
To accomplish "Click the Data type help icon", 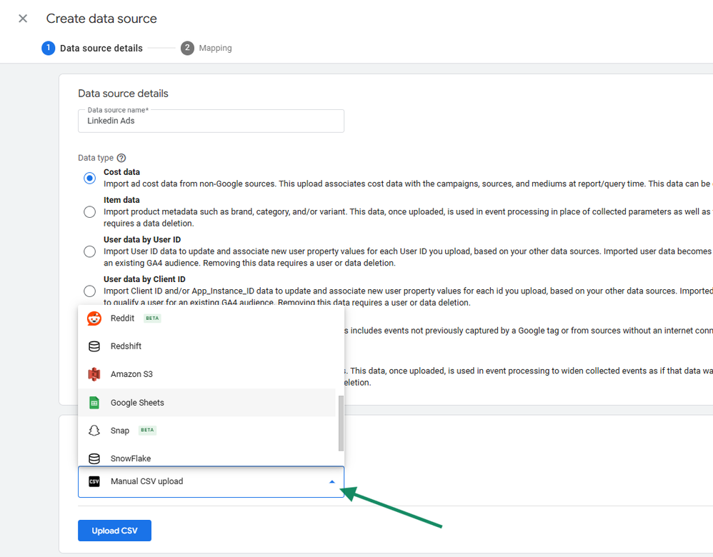I will 121,158.
